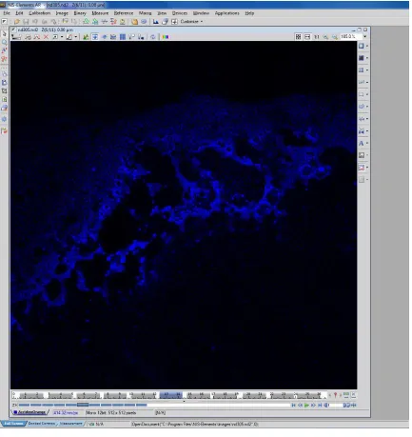The image size is (412, 437).
Task: Select the magnifier tool in the left toolbar
Action: point(4,42)
